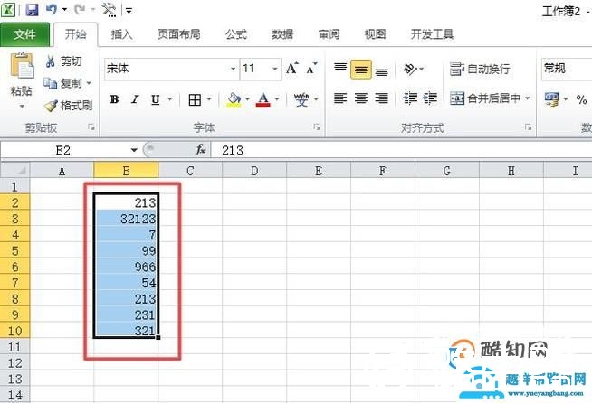Click the Save icon in quick access toolbar
Screen dimensions: 592x403
point(32,9)
